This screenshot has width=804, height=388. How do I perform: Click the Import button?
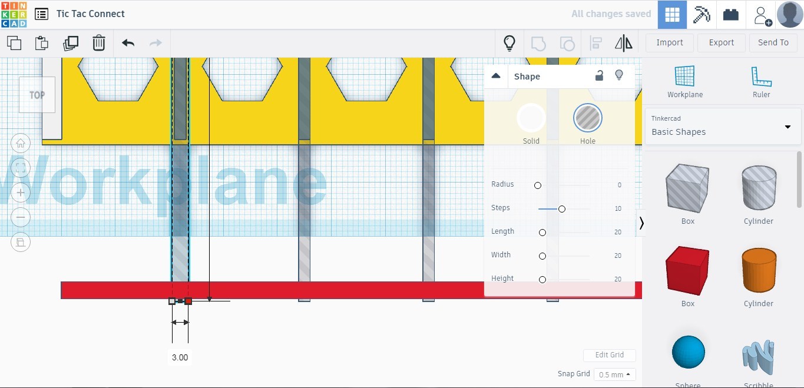(670, 43)
